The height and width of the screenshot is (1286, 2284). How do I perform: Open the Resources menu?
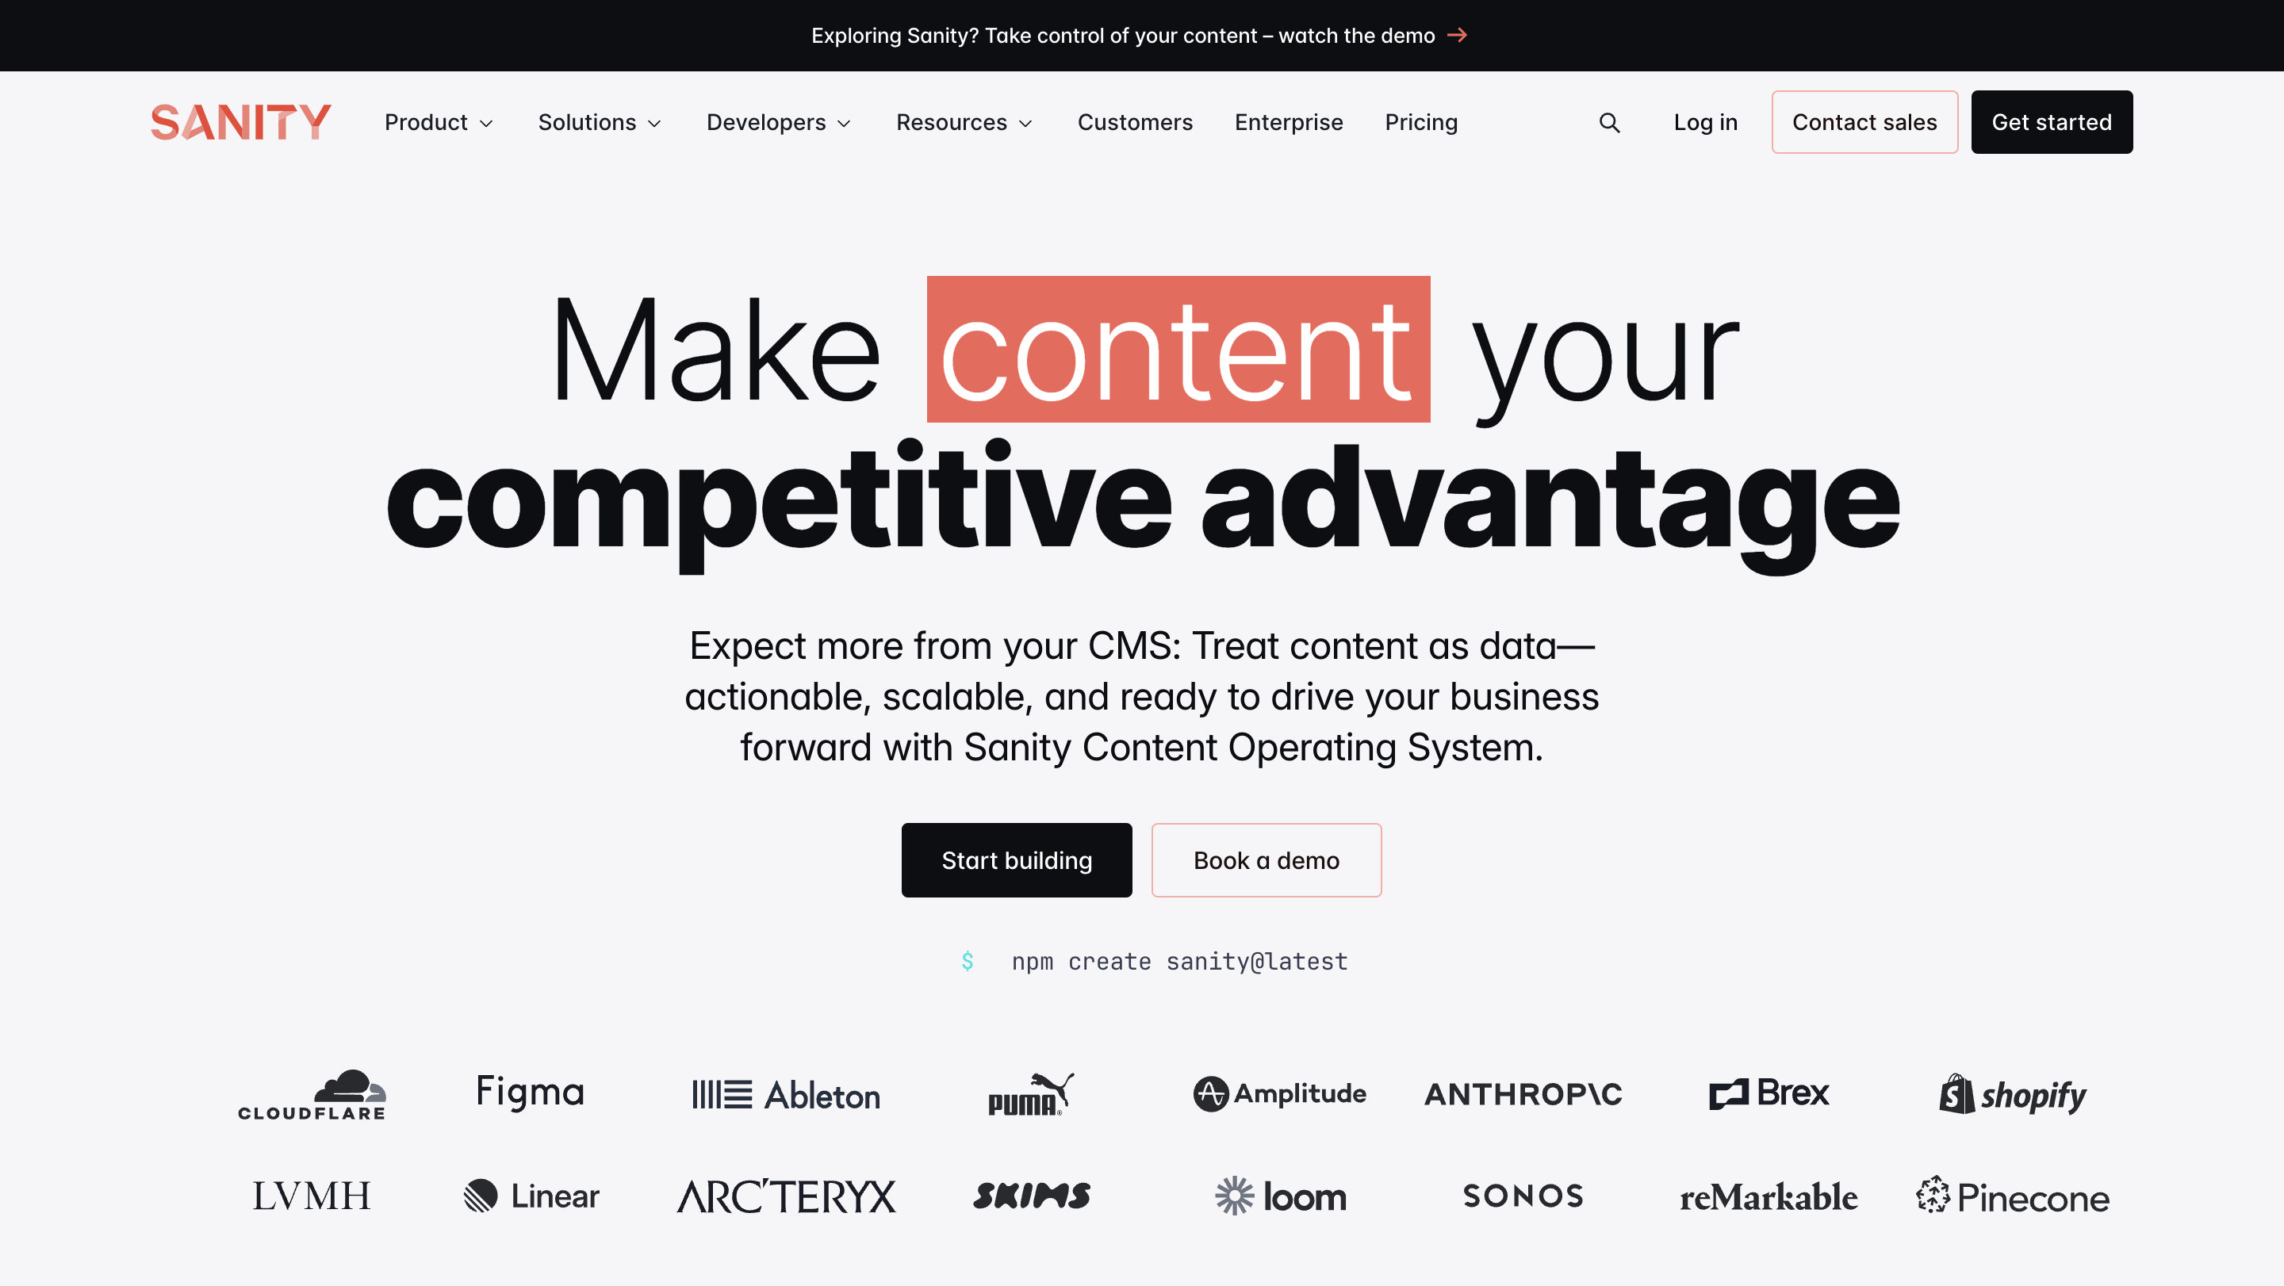(964, 122)
